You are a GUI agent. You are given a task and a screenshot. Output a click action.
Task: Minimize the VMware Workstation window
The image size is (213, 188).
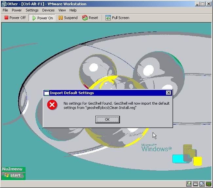click(x=197, y=4)
